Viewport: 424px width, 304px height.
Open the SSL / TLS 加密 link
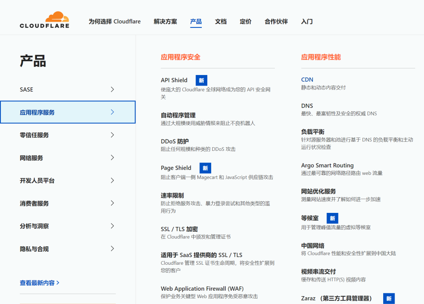pos(179,229)
